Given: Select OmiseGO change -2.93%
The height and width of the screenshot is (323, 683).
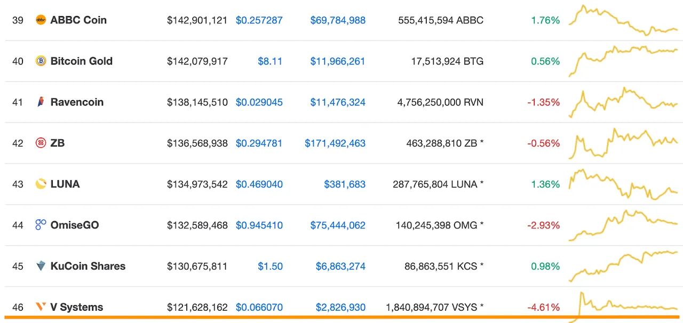Looking at the screenshot, I should click(544, 225).
